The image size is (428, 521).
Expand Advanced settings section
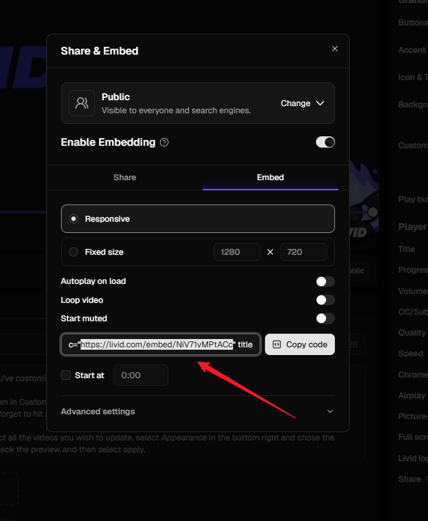(x=198, y=411)
